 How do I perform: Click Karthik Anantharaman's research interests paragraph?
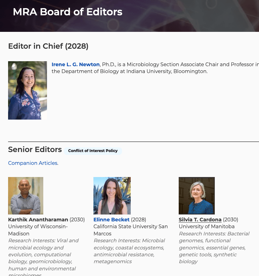43,254
